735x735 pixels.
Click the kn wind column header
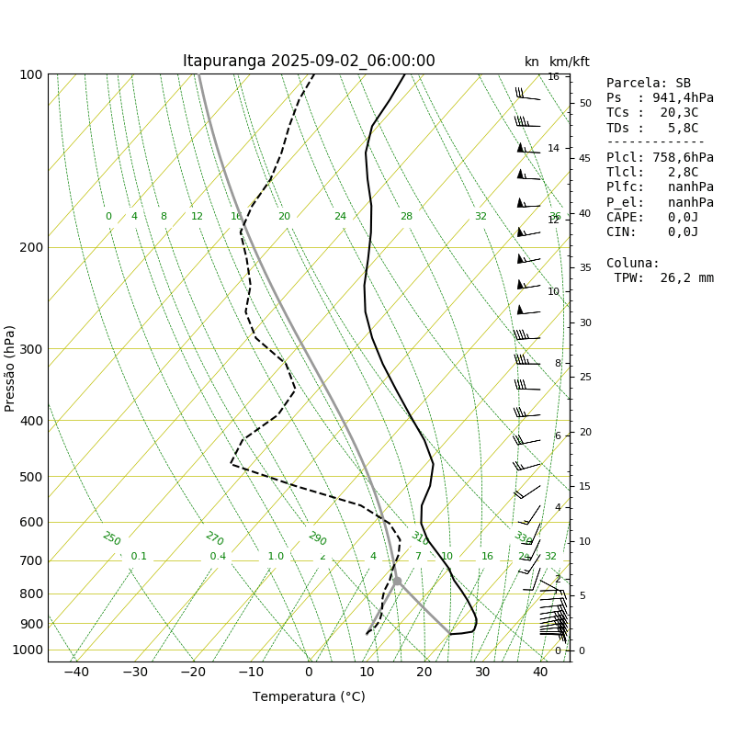[532, 62]
